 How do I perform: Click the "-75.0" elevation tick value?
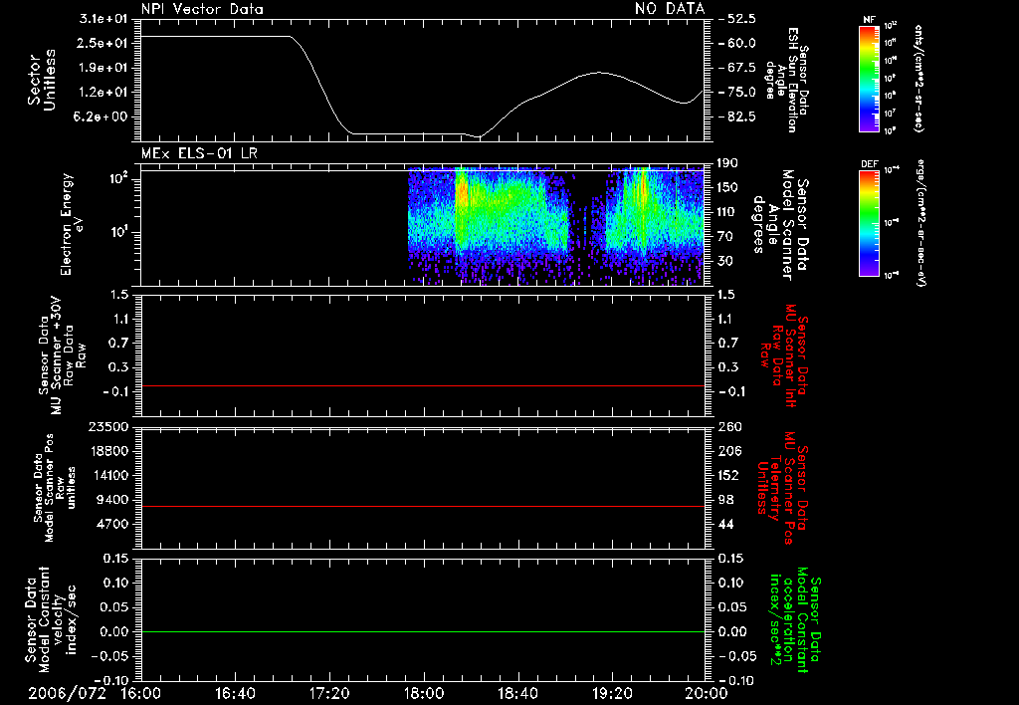(737, 93)
